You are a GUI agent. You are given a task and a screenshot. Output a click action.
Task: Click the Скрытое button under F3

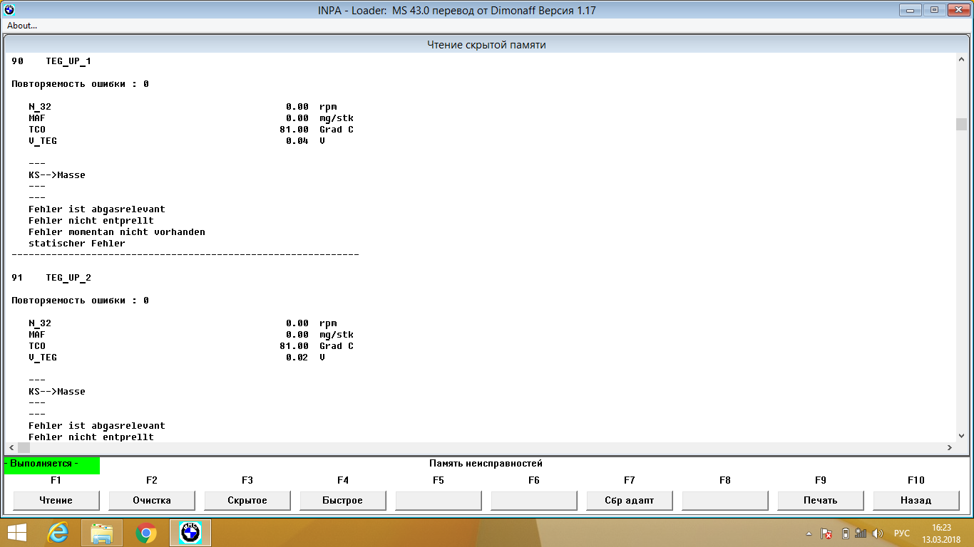[247, 501]
